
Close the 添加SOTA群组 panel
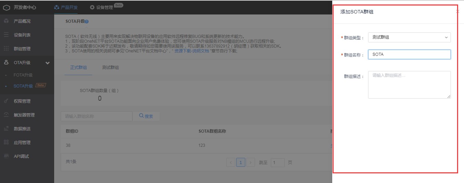tap(458, 12)
